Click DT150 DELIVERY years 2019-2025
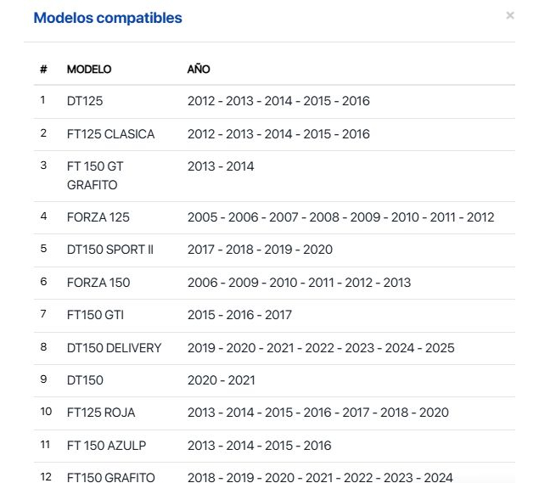 pyautogui.click(x=321, y=348)
